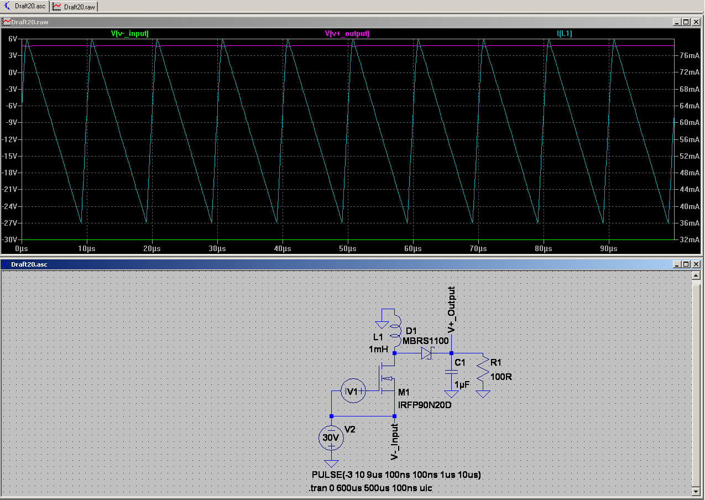The height and width of the screenshot is (500, 705).
Task: Click the MBRS1100 diode model label
Action: (425, 341)
